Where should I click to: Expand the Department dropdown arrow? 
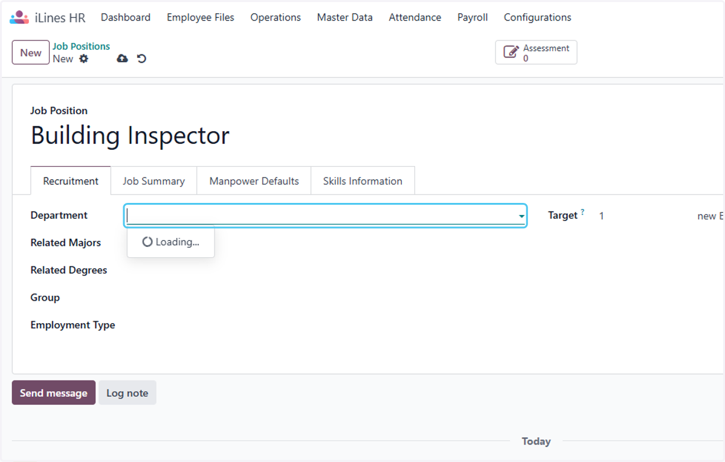[521, 216]
